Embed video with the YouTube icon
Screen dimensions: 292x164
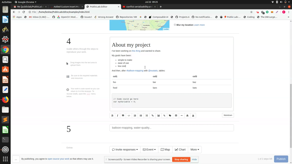click(193, 116)
